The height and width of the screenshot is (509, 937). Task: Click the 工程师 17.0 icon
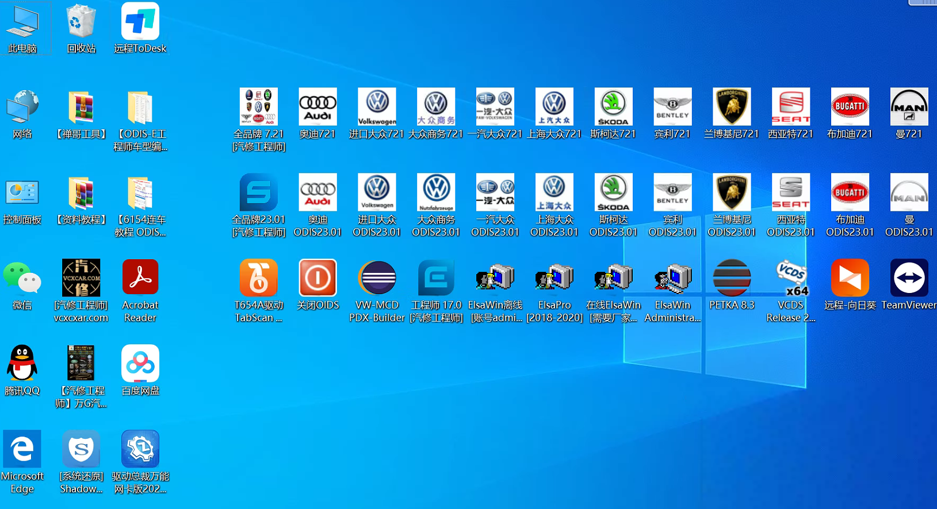(x=436, y=278)
